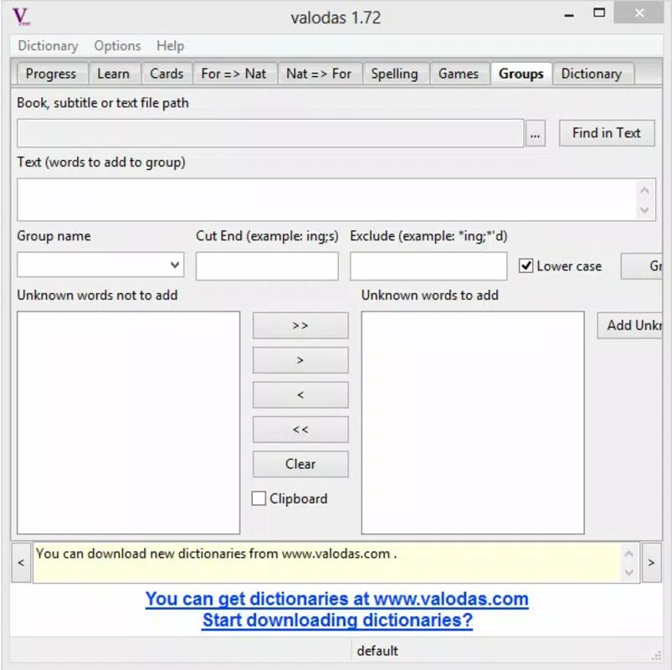Click the book file path input field
This screenshot has width=672, height=670.
(270, 133)
